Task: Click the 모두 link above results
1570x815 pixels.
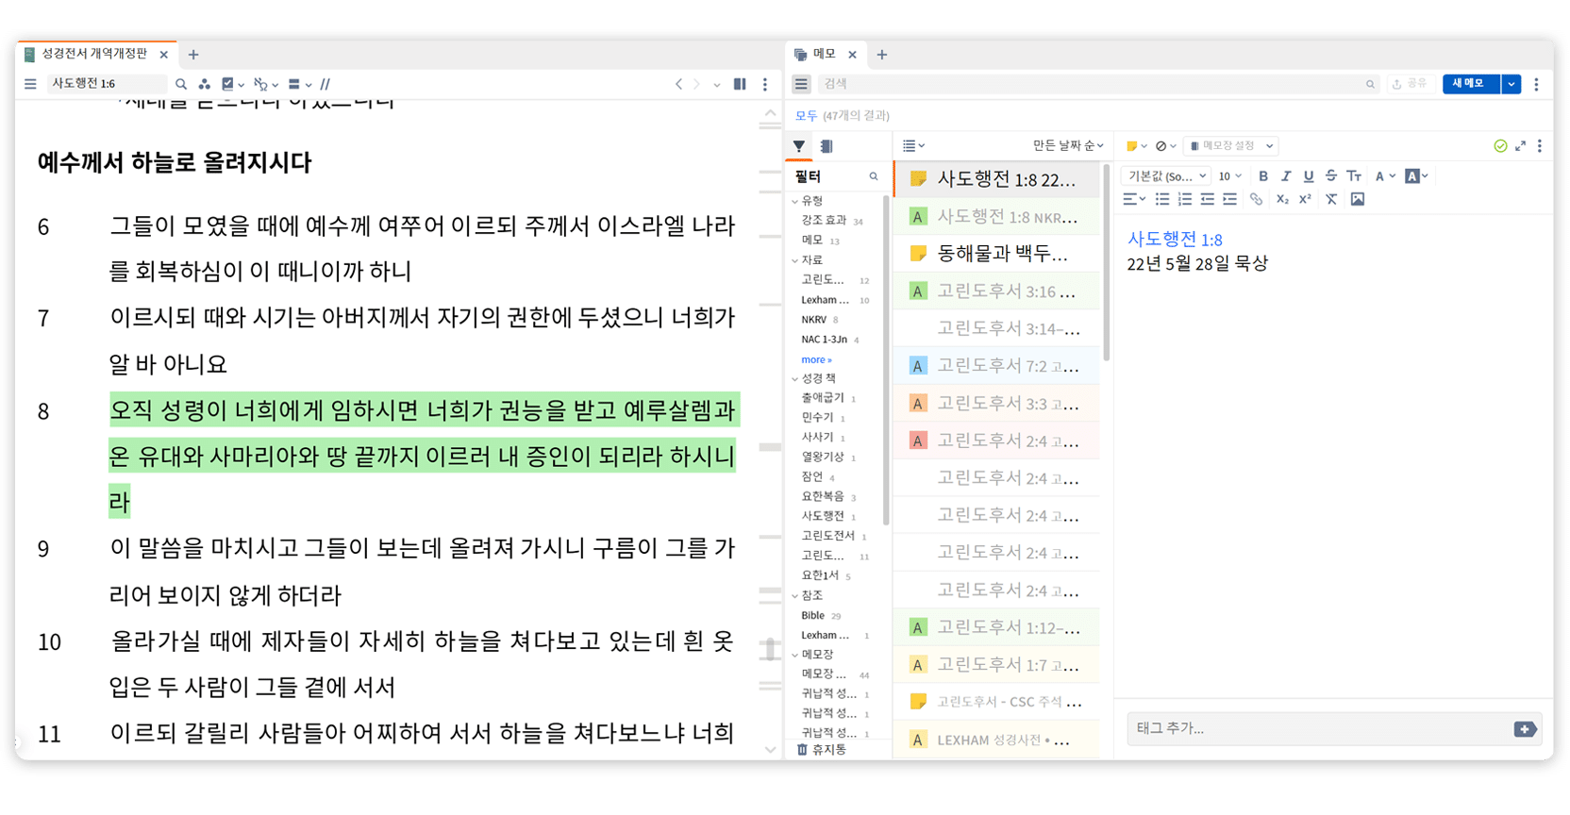Action: click(x=806, y=115)
